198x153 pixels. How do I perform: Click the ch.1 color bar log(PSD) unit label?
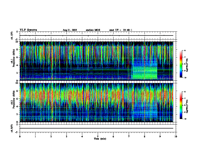coord(187,65)
